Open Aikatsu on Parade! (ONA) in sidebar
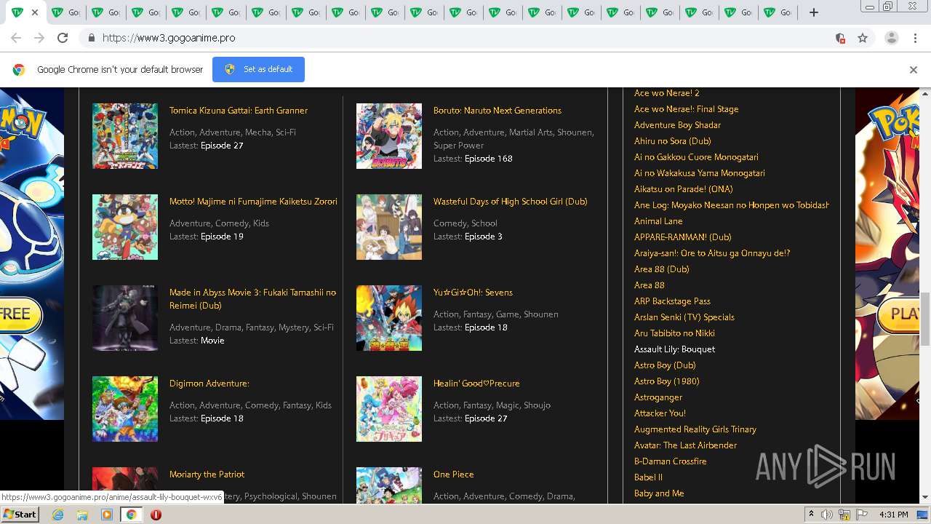This screenshot has height=524, width=931. point(684,189)
